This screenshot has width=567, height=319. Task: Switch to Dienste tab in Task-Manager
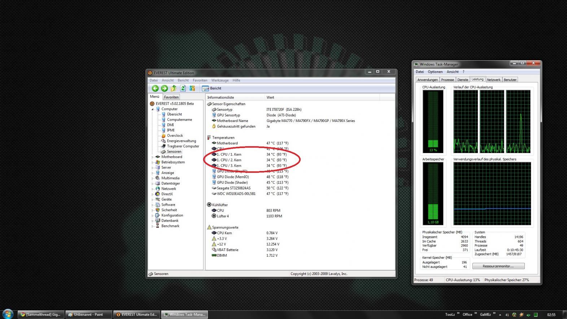[463, 80]
